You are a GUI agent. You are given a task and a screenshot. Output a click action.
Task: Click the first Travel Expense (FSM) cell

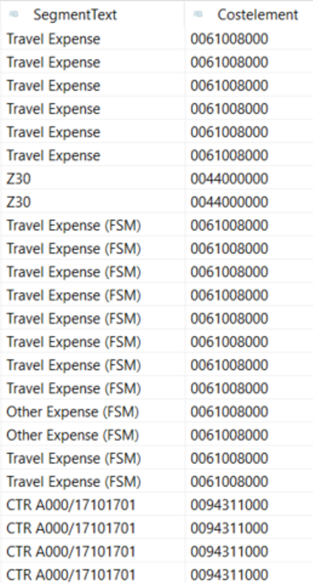[x=92, y=226]
